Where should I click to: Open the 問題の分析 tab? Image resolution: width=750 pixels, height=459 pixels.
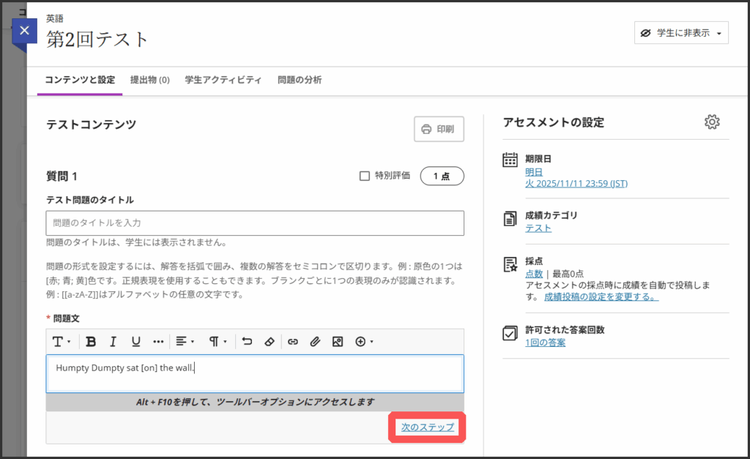300,80
